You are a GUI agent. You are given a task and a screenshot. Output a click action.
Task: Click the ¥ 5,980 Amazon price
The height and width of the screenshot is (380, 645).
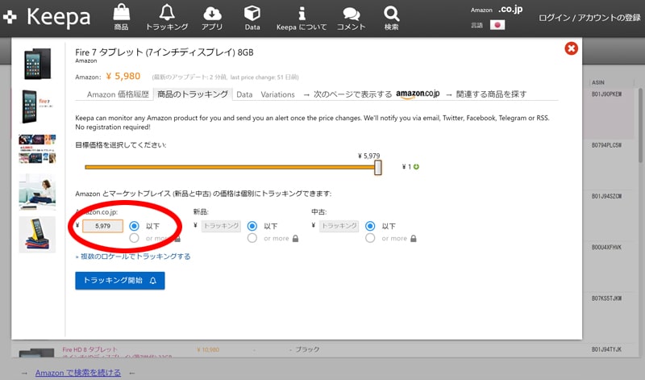(123, 76)
